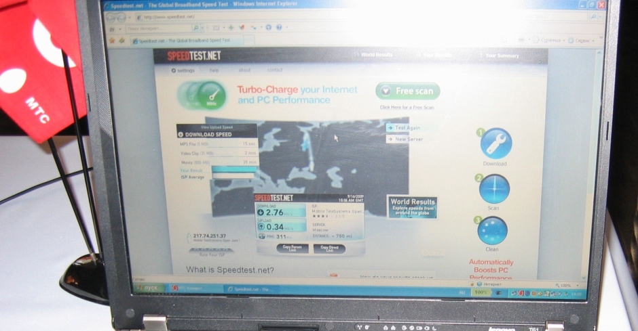
Task: Click the Rate Your ISP stars
Action: coord(211,250)
